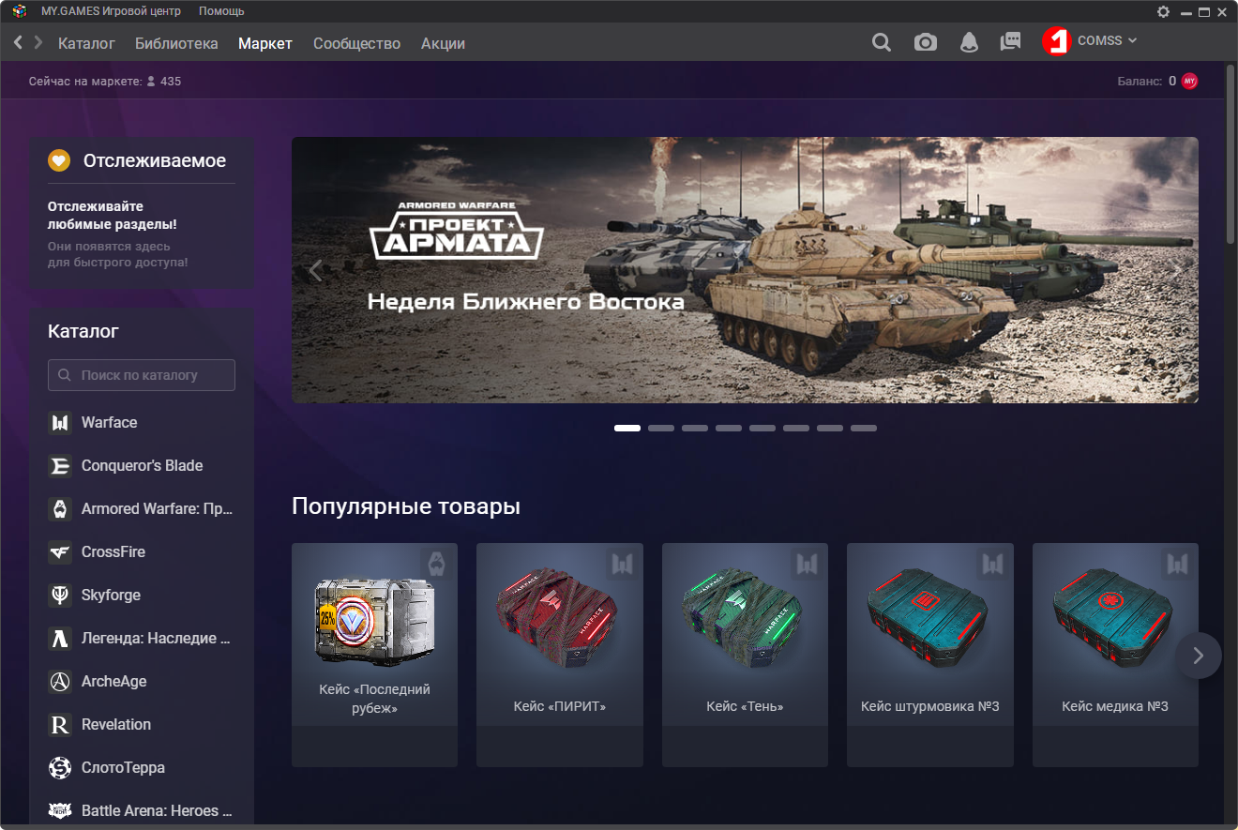Jump to the second banner carousel dot
1238x830 pixels.
click(x=661, y=428)
